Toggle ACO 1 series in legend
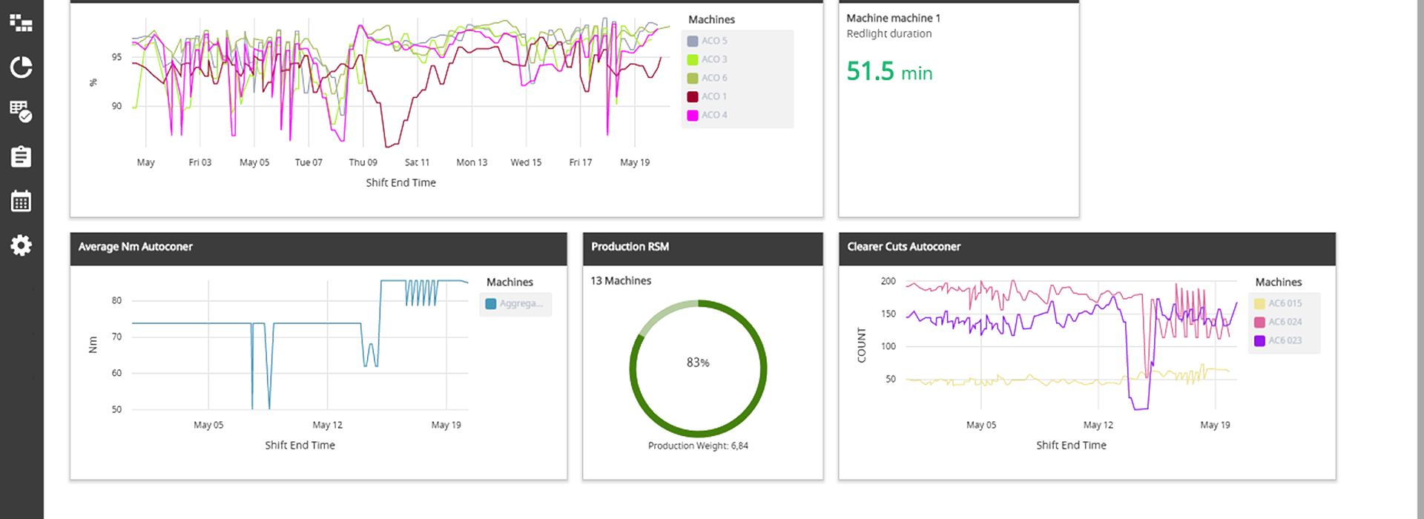Image resolution: width=1424 pixels, height=519 pixels. click(x=708, y=96)
